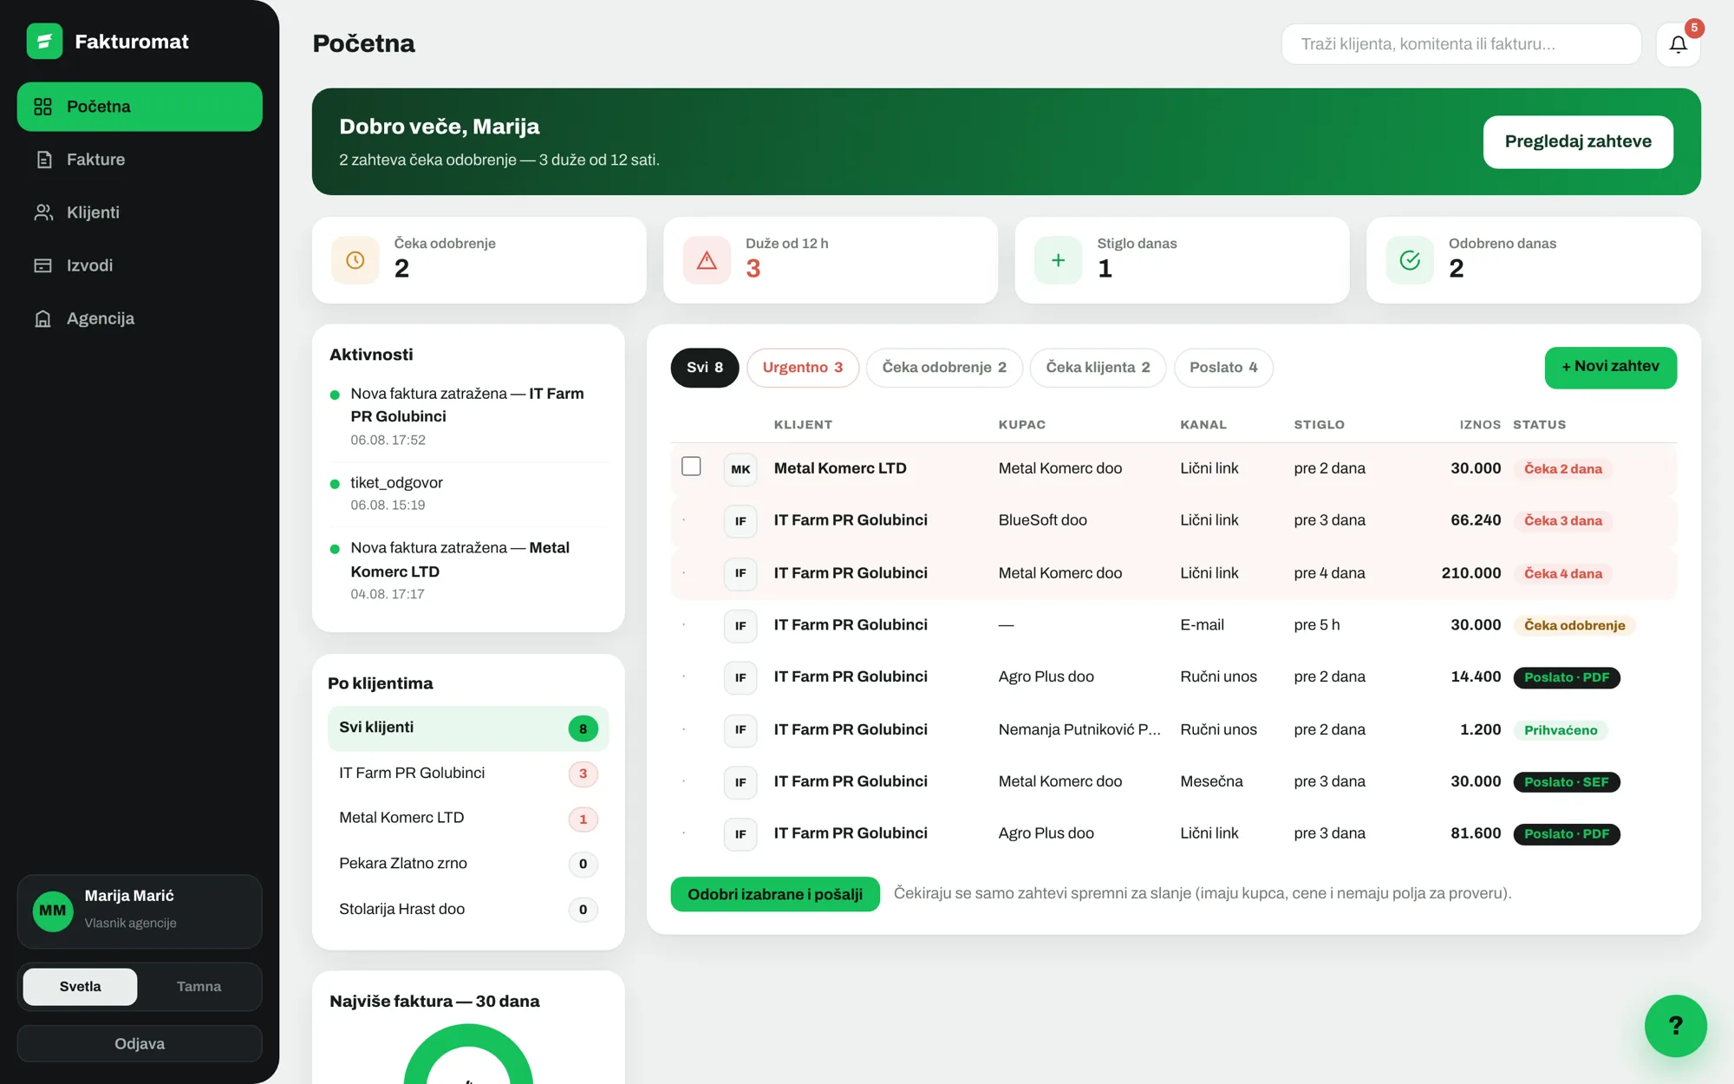Click the MK avatar of Metal Komerc LTD row
Image resolution: width=1734 pixels, height=1084 pixels.
(740, 469)
